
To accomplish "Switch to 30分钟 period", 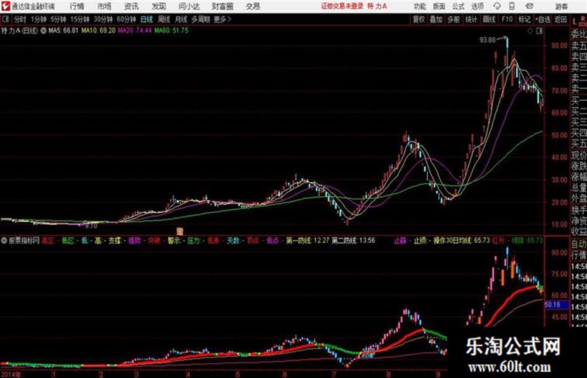I will [x=103, y=19].
